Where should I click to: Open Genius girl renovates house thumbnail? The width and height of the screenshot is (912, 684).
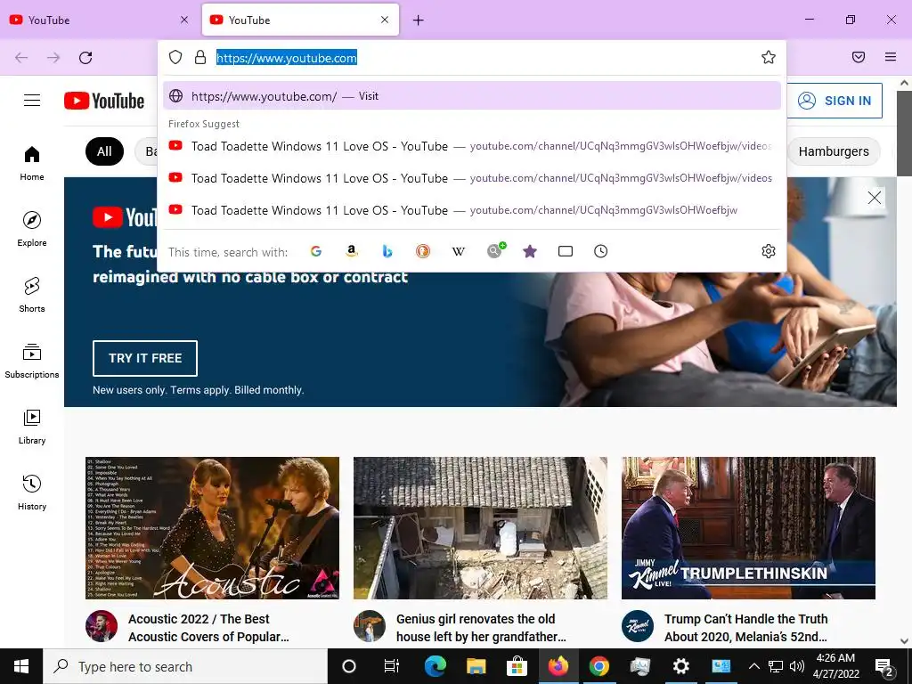[x=480, y=528]
